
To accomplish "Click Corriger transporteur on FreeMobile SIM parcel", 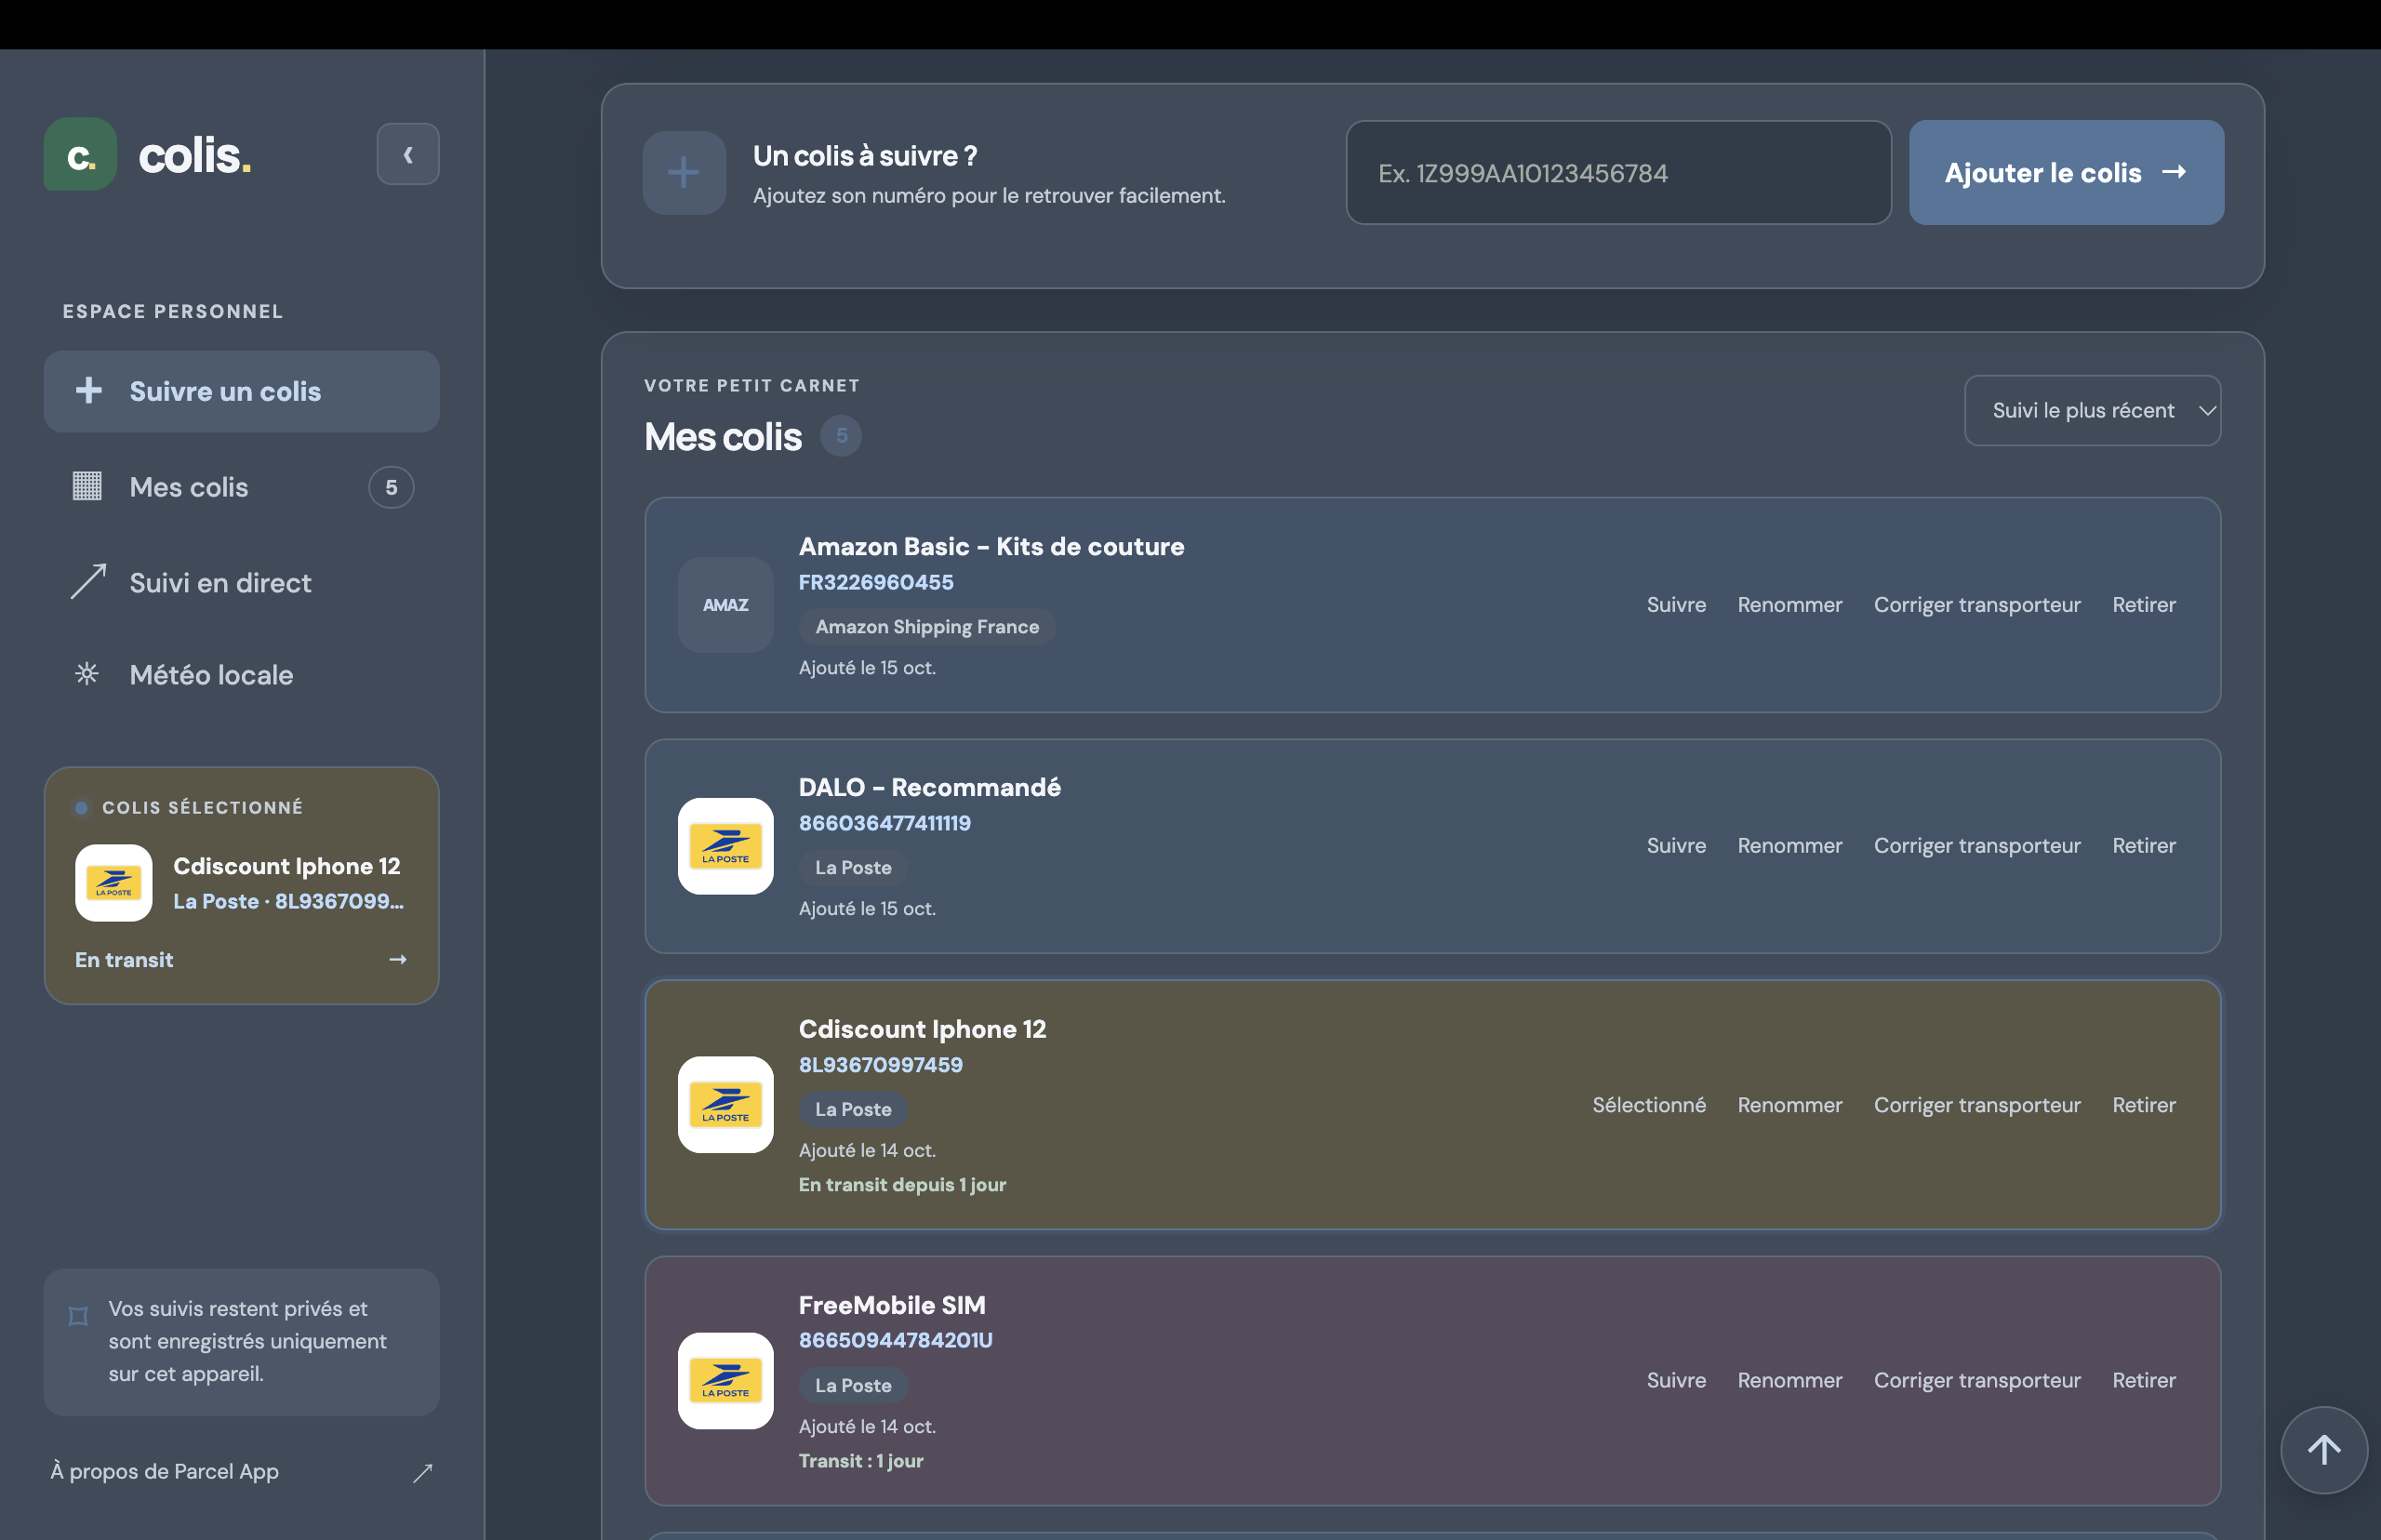I will (x=1976, y=1380).
